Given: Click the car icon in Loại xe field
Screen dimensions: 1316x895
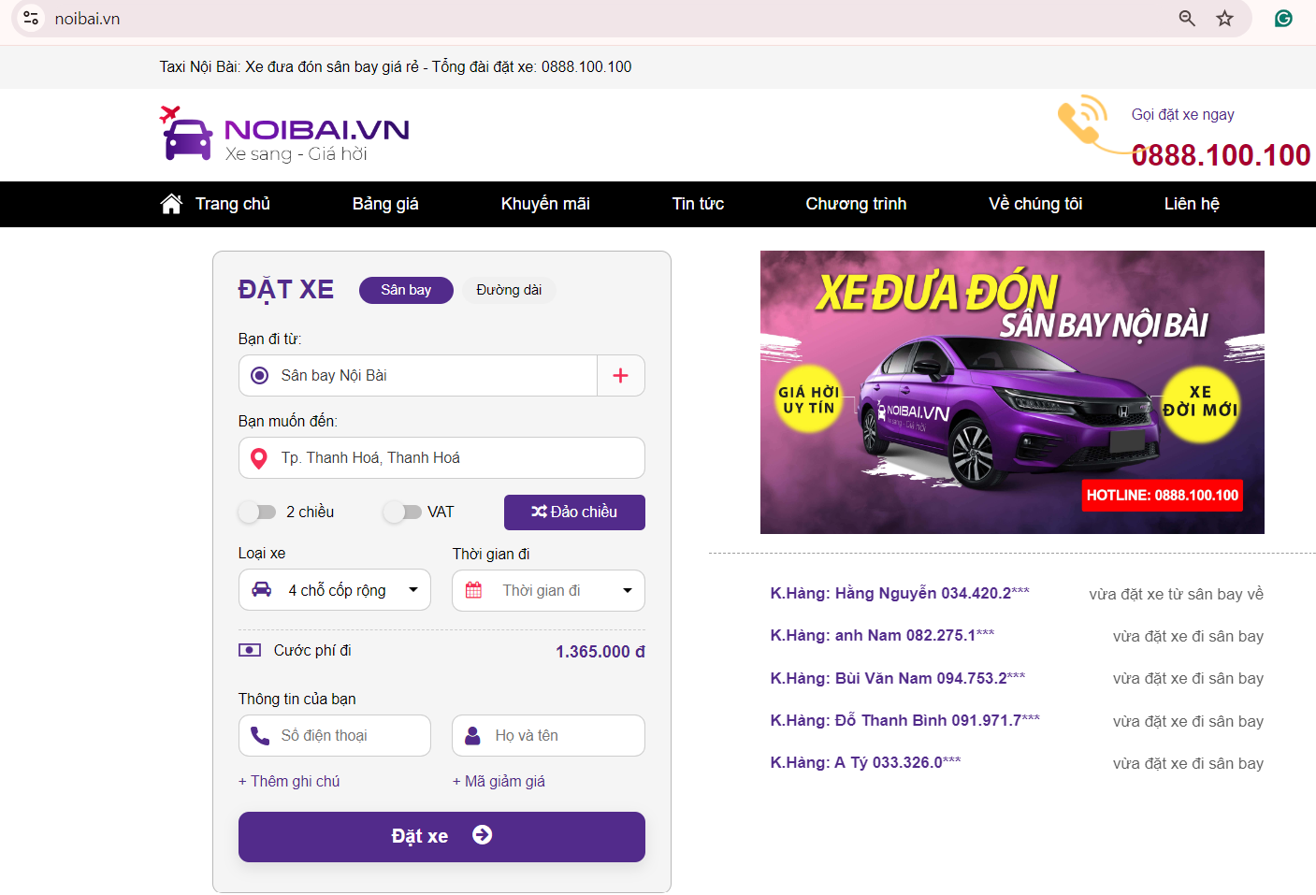Looking at the screenshot, I should pyautogui.click(x=262, y=589).
